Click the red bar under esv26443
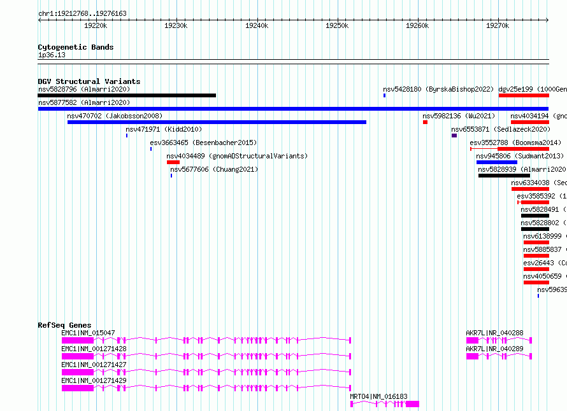Screen dimensions: 567x411 coord(536,269)
